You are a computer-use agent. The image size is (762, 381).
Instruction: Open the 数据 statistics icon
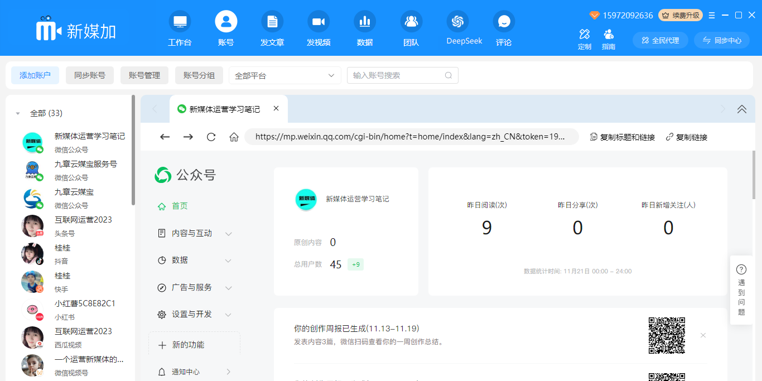tap(365, 22)
